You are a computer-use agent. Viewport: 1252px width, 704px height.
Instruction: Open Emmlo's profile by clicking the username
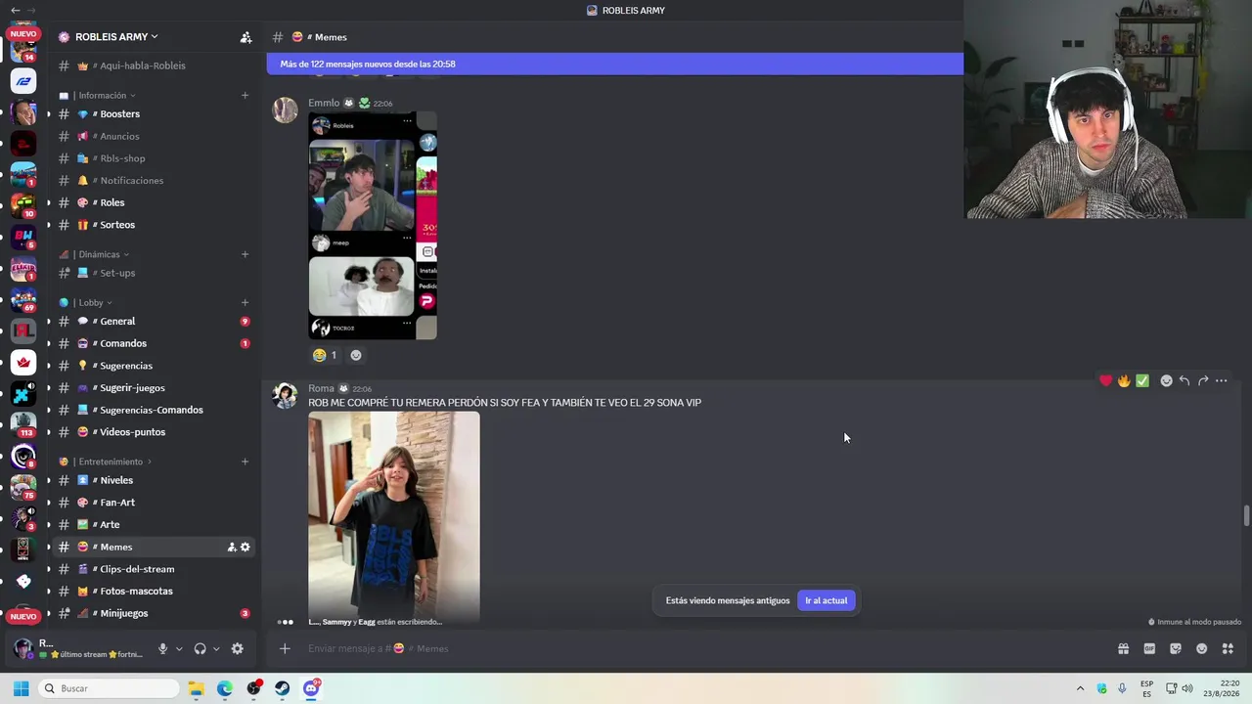click(324, 103)
